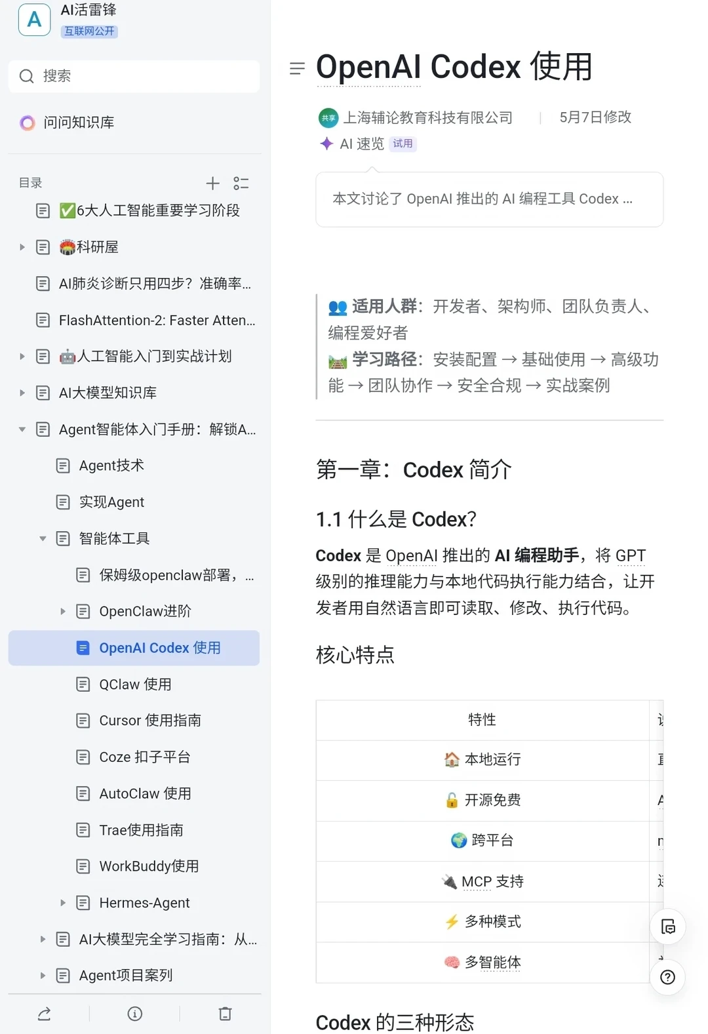Expand the Agent项目案列 arrow
This screenshot has width=708, height=1034.
(43, 976)
